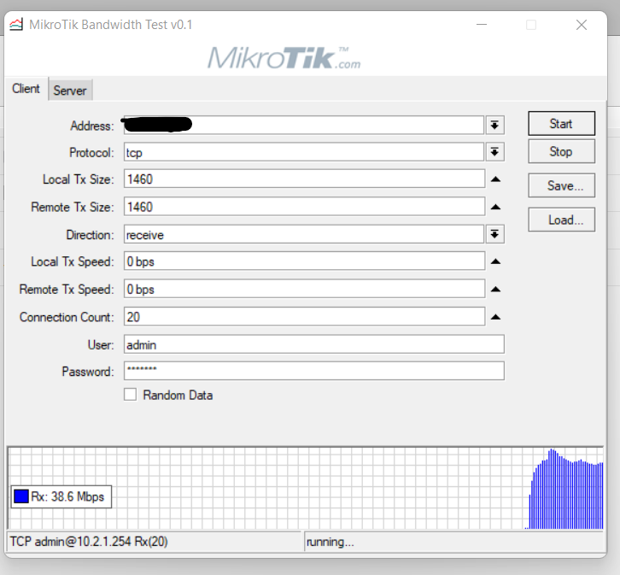
Task: Enable the Random Data checkbox
Action: pyautogui.click(x=130, y=395)
